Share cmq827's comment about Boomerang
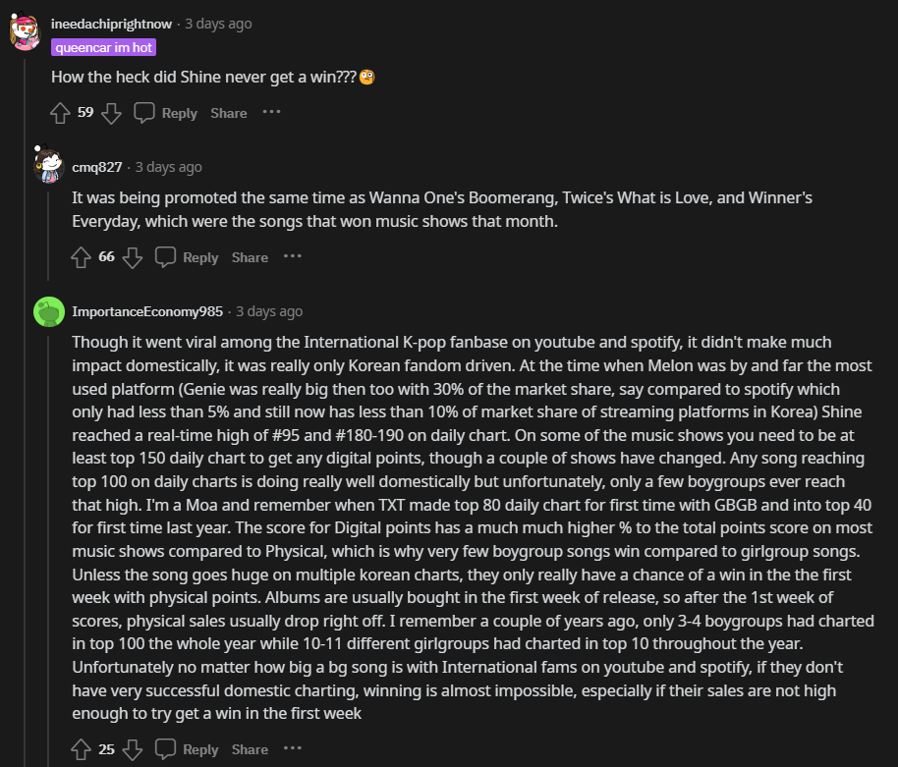 (250, 257)
